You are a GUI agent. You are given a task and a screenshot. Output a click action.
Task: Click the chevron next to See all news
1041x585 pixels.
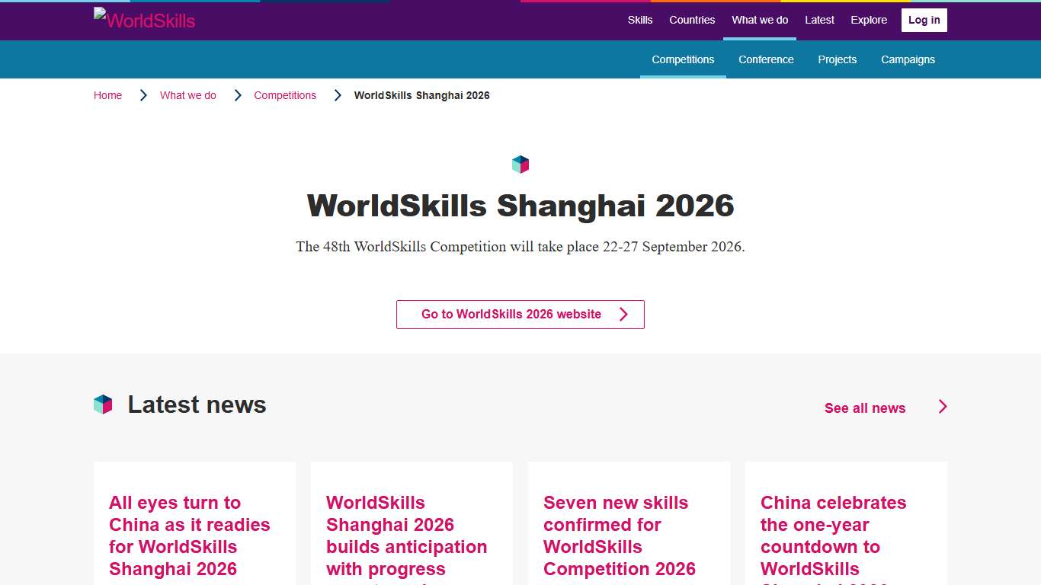pos(942,407)
